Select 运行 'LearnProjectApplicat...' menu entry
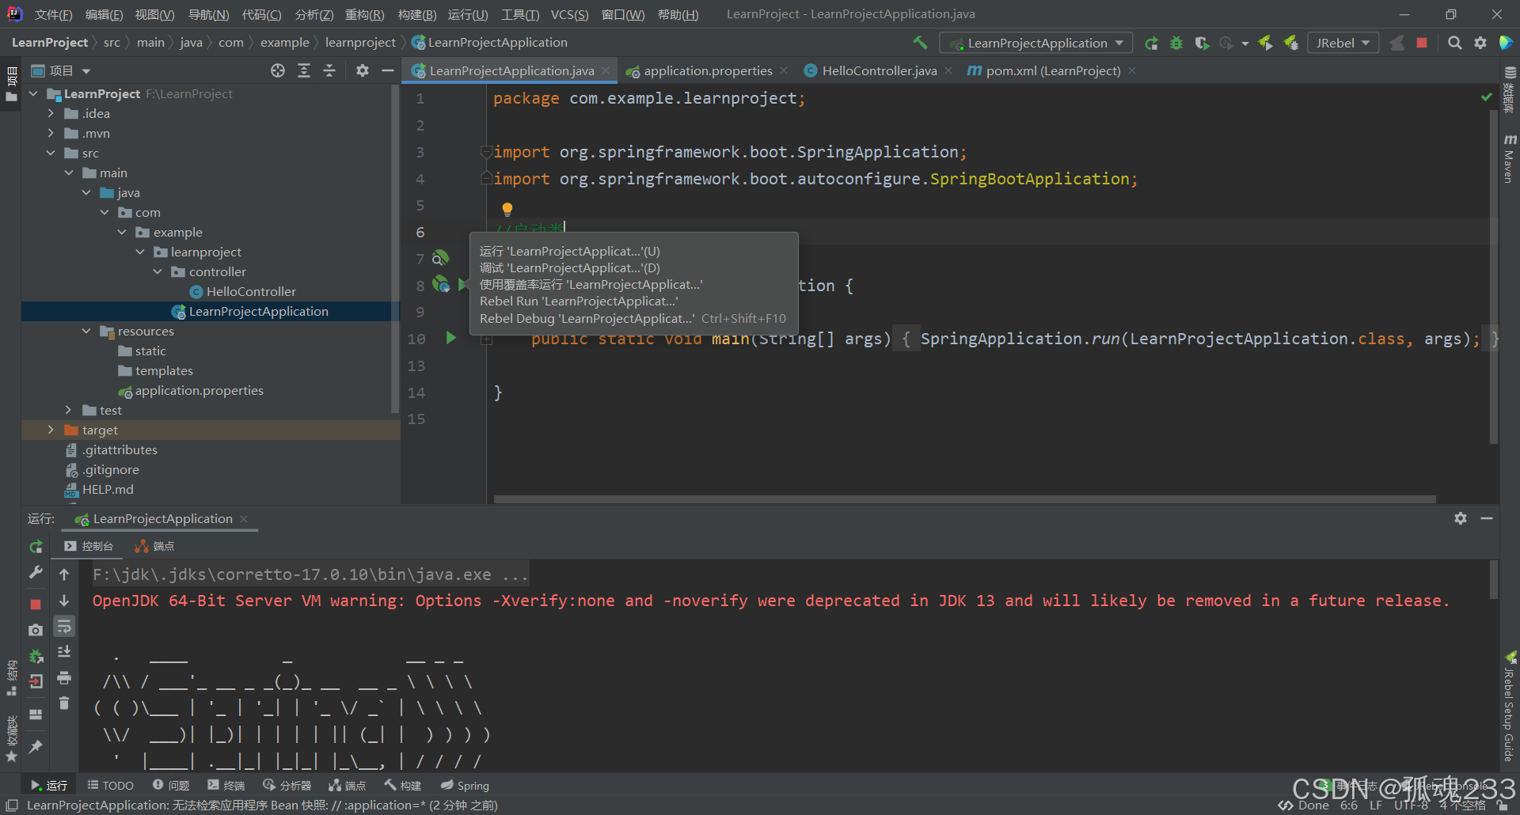The height and width of the screenshot is (815, 1520). click(570, 252)
